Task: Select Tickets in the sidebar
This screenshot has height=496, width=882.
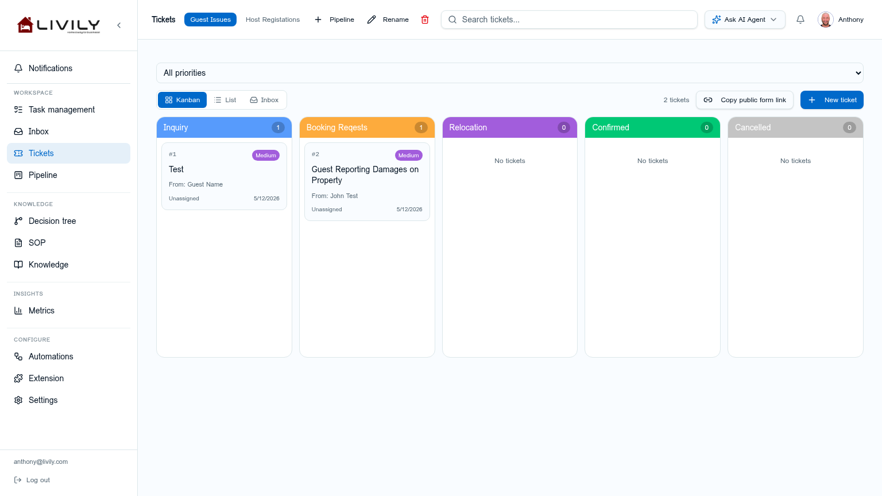Action: tap(68, 153)
